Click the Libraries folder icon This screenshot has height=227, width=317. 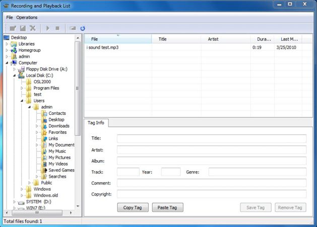pyautogui.click(x=14, y=44)
